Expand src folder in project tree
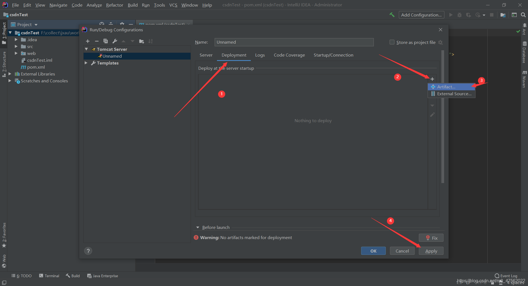This screenshot has width=528, height=286. [x=16, y=46]
